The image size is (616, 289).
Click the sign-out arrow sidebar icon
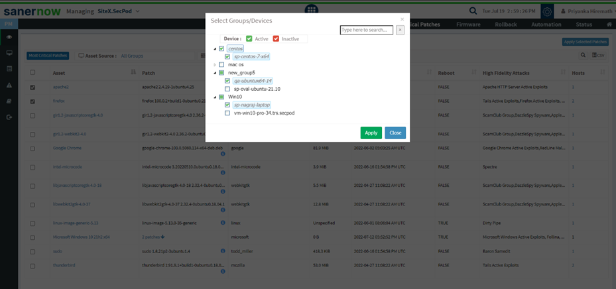[x=9, y=117]
